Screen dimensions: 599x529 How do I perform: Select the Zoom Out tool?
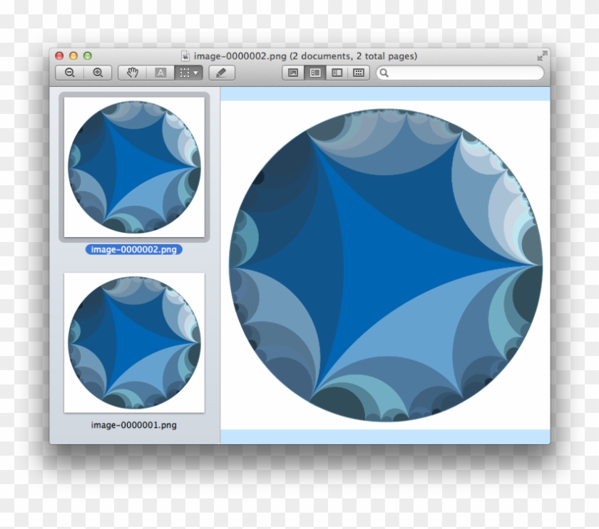click(x=69, y=72)
